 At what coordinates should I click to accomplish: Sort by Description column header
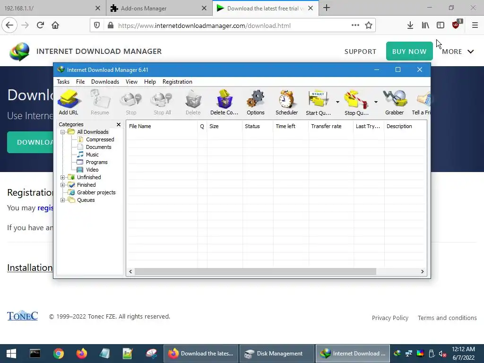coord(405,126)
